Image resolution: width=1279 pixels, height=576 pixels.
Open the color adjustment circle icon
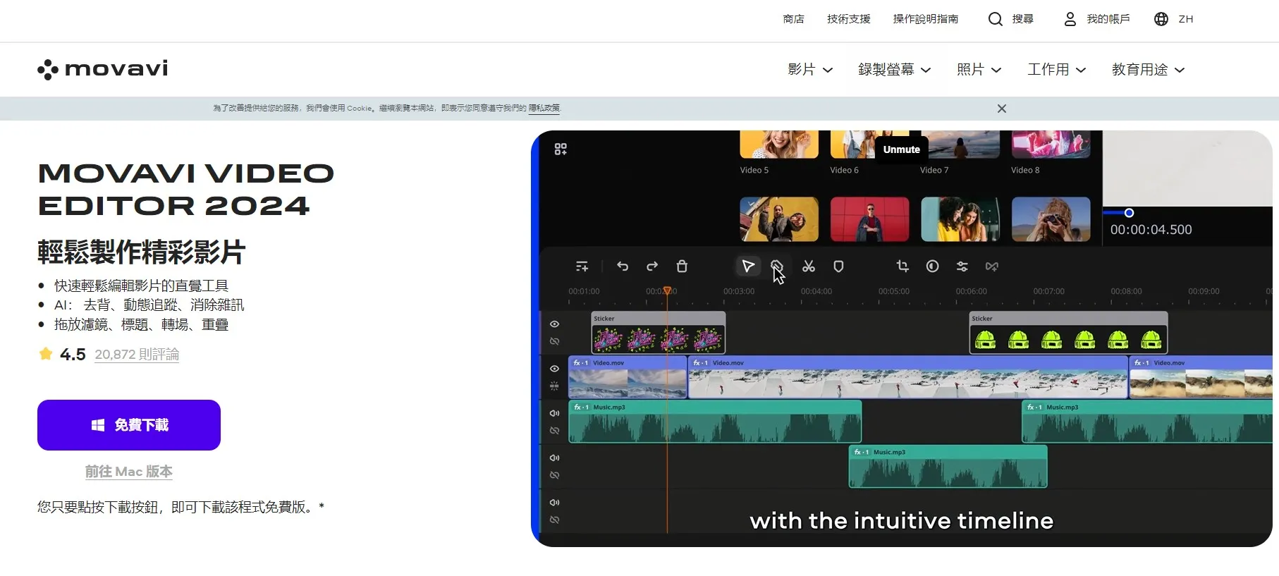tap(932, 266)
